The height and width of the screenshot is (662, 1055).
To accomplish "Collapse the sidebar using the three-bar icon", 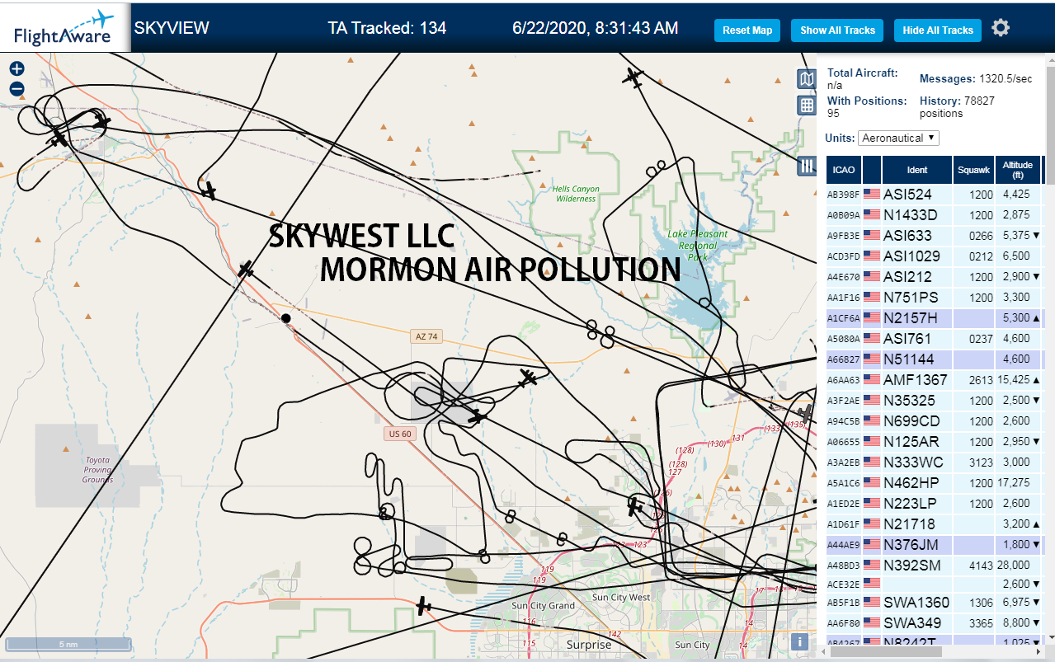I will point(807,167).
